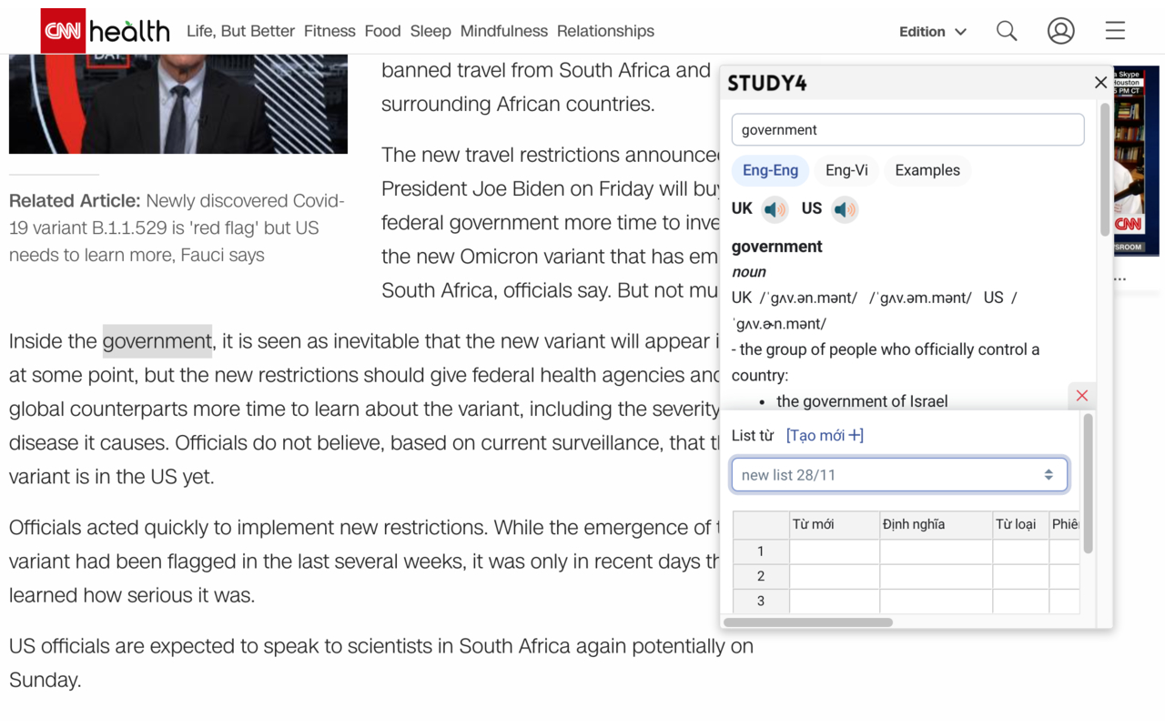Open the user account profile icon
The height and width of the screenshot is (728, 1165).
click(1060, 31)
